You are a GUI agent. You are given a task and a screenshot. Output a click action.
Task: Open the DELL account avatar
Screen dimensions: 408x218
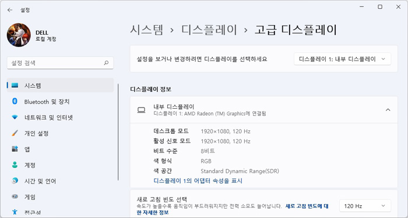[19, 35]
